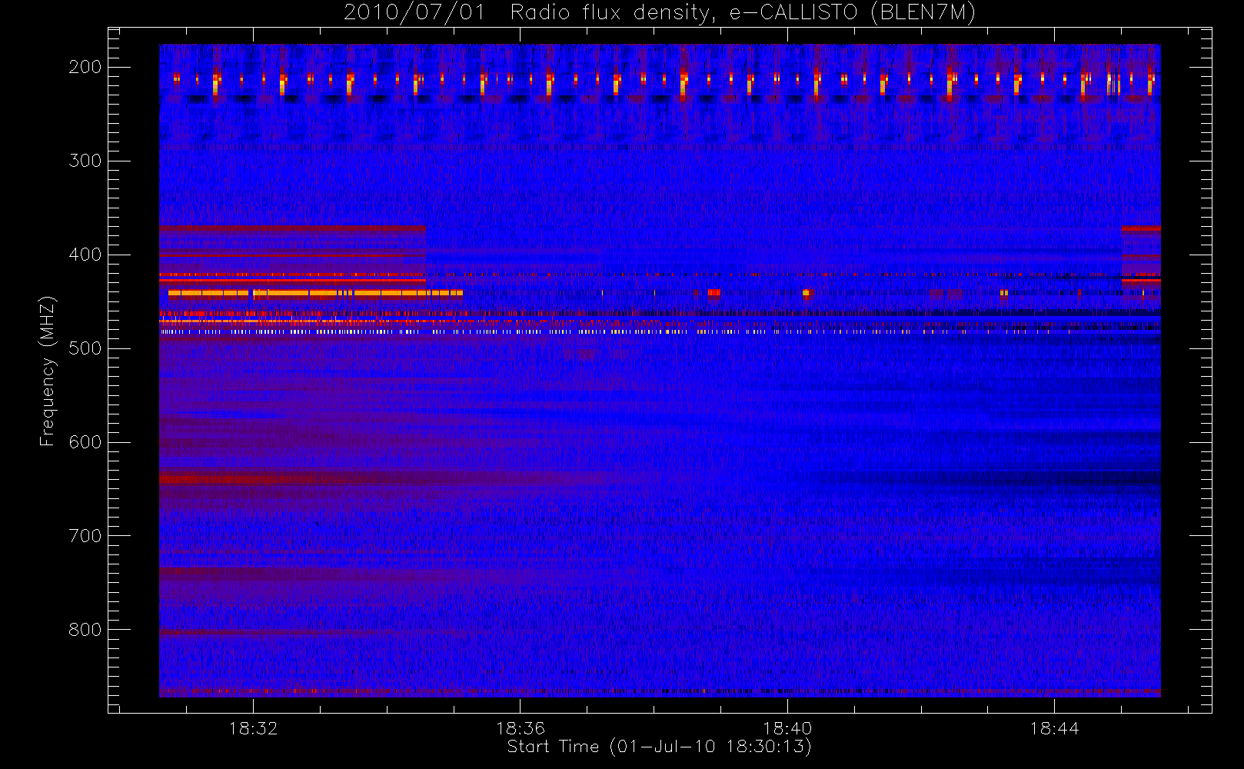Click the 400 frequency tick label
This screenshot has width=1244, height=769.
[85, 255]
